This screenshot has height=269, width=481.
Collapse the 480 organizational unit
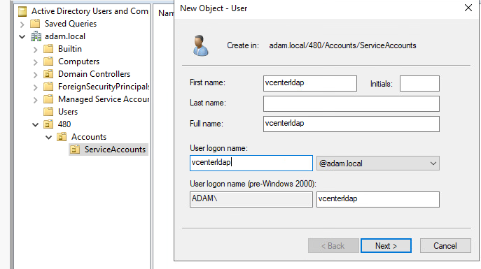pos(35,124)
